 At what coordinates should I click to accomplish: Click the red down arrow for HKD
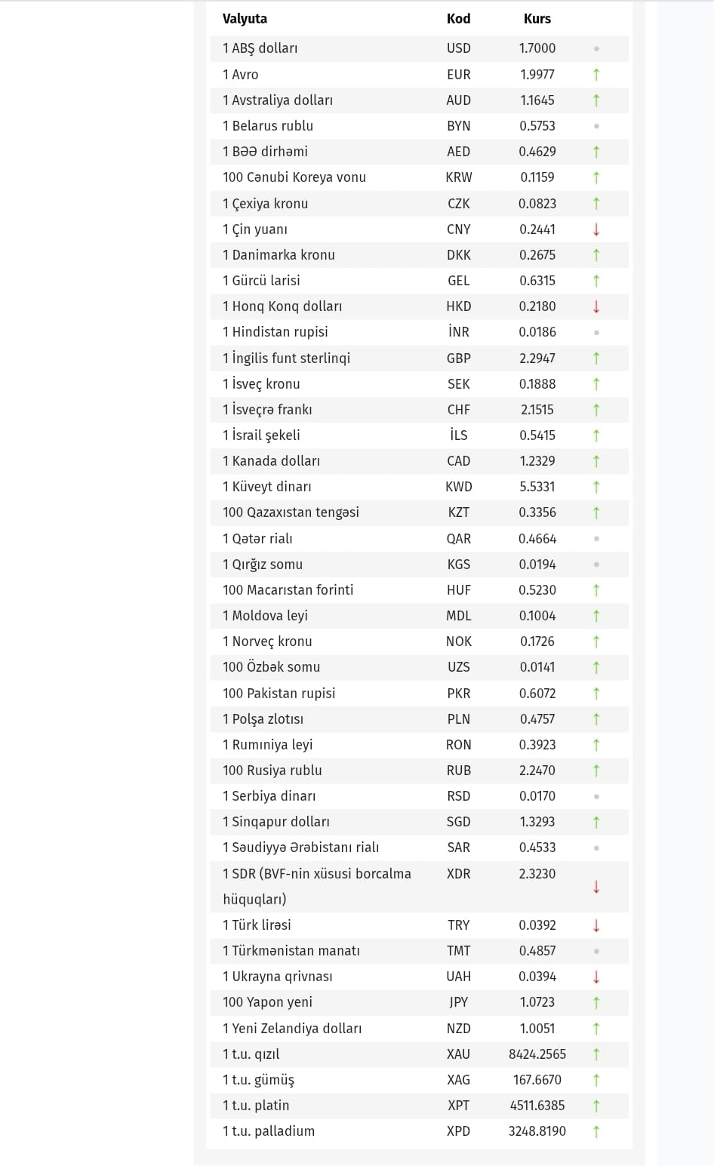[596, 306]
